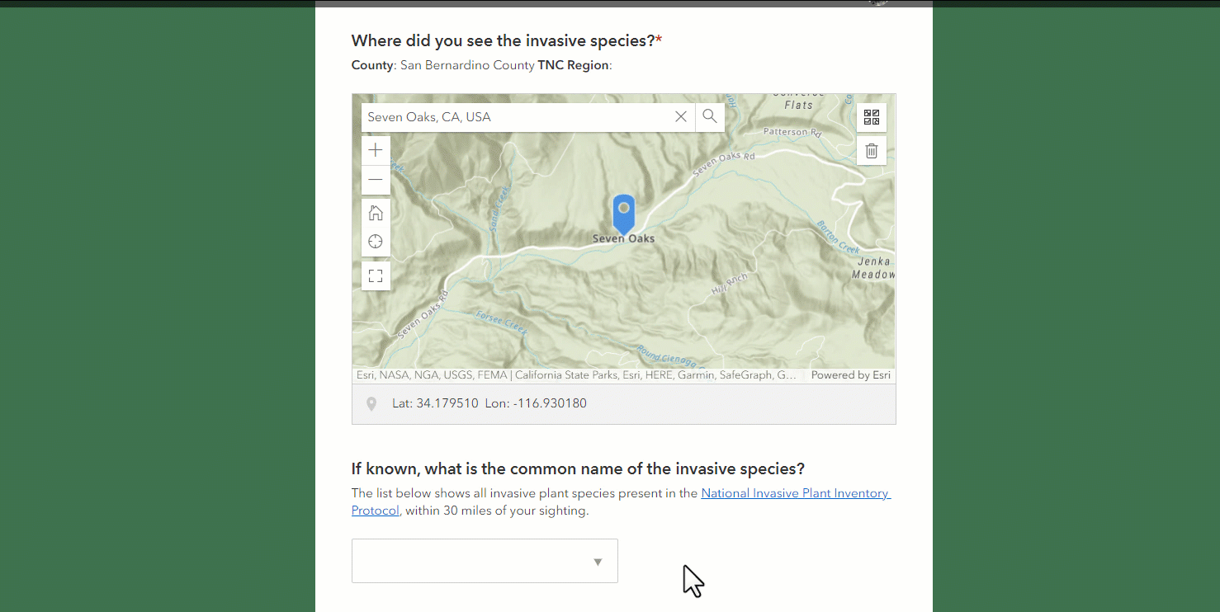Image resolution: width=1220 pixels, height=612 pixels.
Task: Click the Powered by Esri attribution
Action: tap(851, 375)
